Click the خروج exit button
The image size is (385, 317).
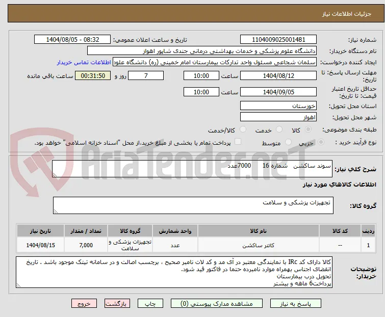[84, 304]
